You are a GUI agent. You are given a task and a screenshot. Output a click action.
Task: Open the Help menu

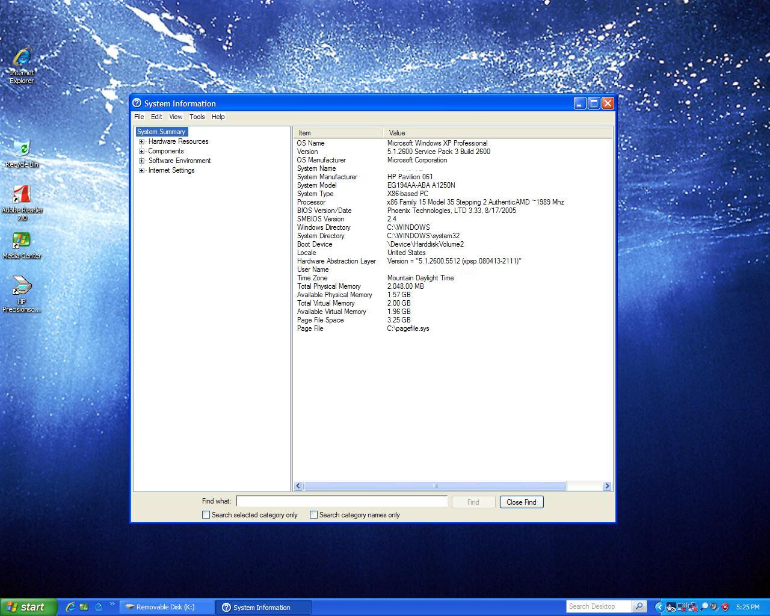218,117
